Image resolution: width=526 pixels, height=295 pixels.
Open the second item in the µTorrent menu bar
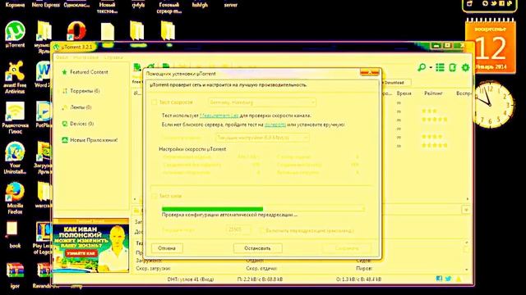coord(85,57)
